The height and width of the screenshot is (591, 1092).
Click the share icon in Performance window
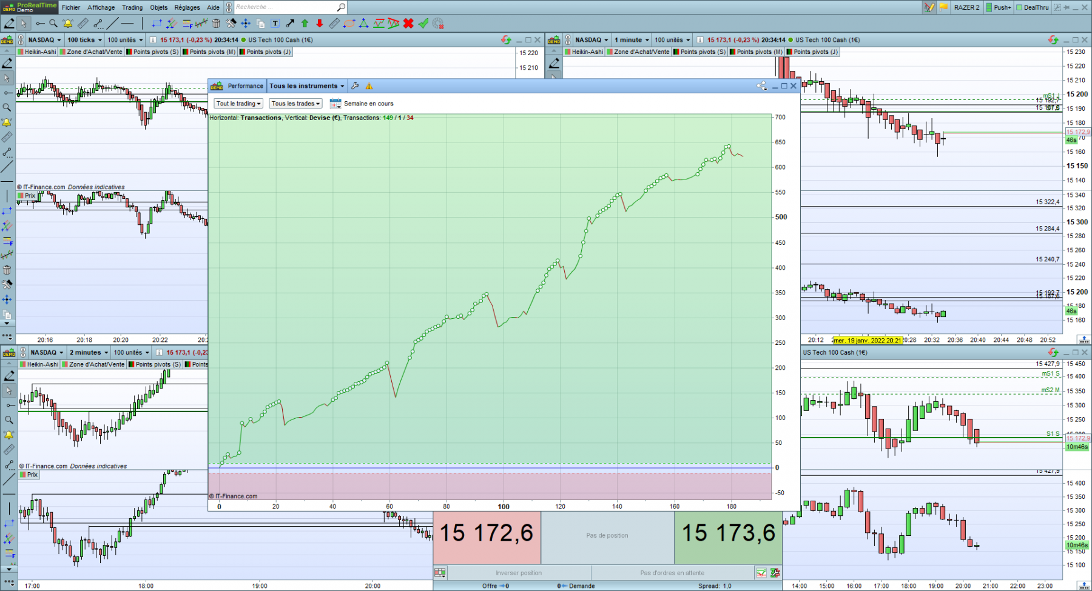coord(762,86)
